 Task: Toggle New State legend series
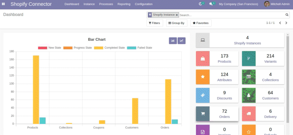(49, 48)
